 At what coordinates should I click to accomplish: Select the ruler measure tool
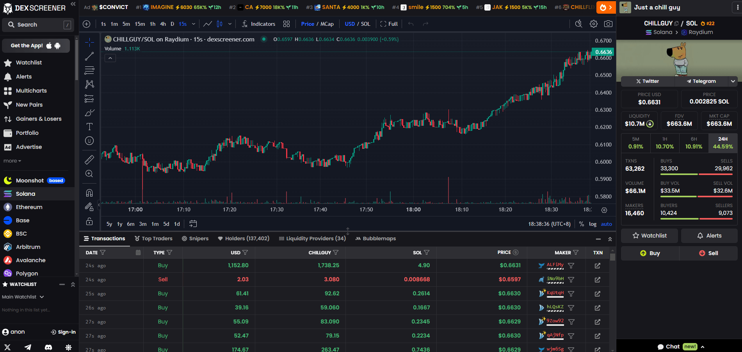pos(89,159)
